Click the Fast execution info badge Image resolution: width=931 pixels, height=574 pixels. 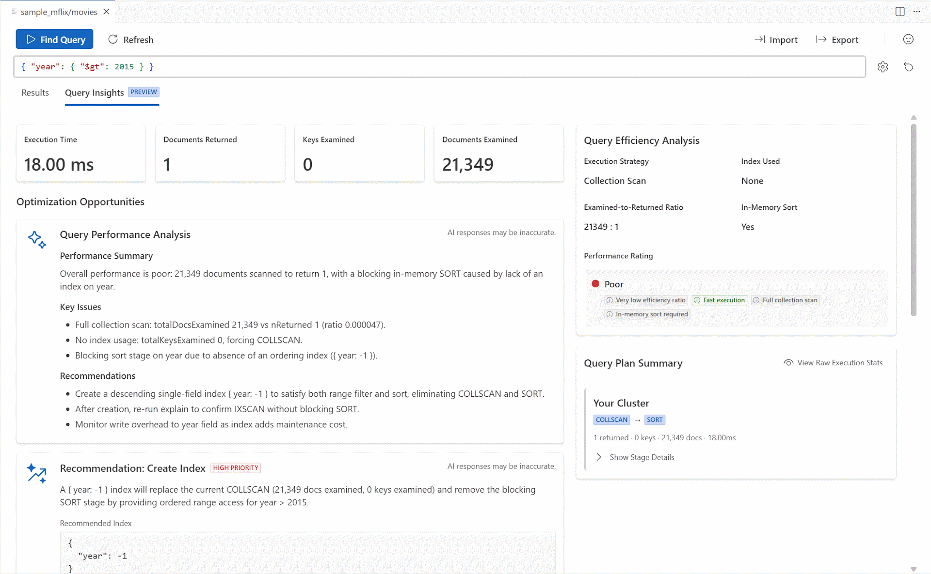[x=719, y=300]
